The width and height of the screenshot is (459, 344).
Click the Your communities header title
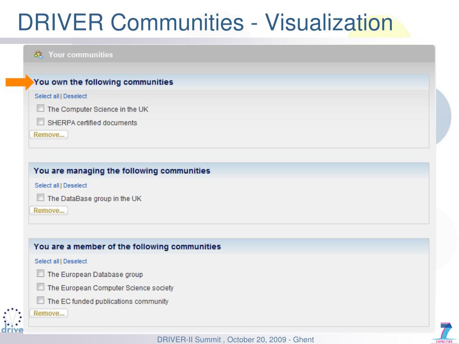tap(81, 55)
